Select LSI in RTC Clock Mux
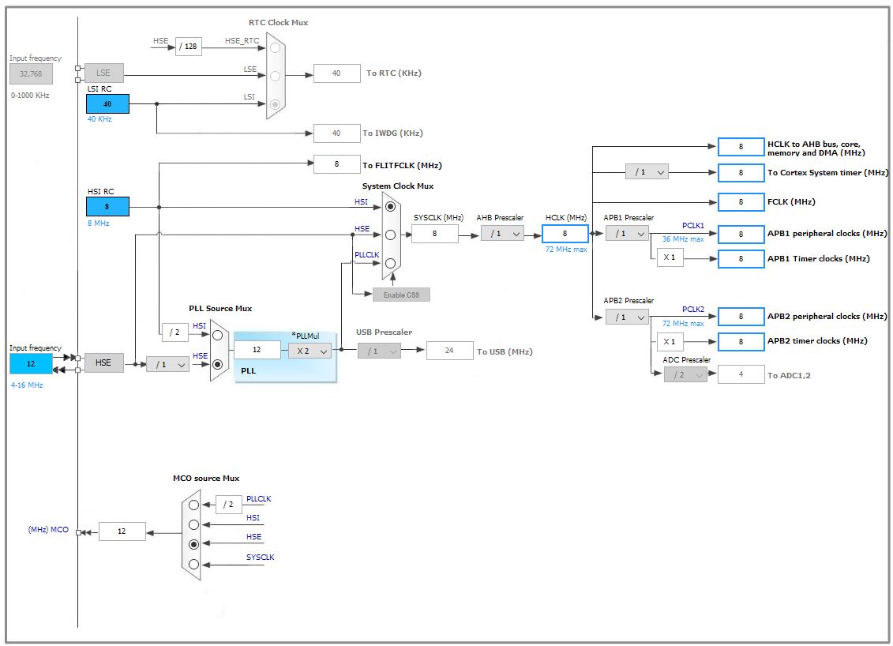This screenshot has width=893, height=646. pyautogui.click(x=275, y=104)
